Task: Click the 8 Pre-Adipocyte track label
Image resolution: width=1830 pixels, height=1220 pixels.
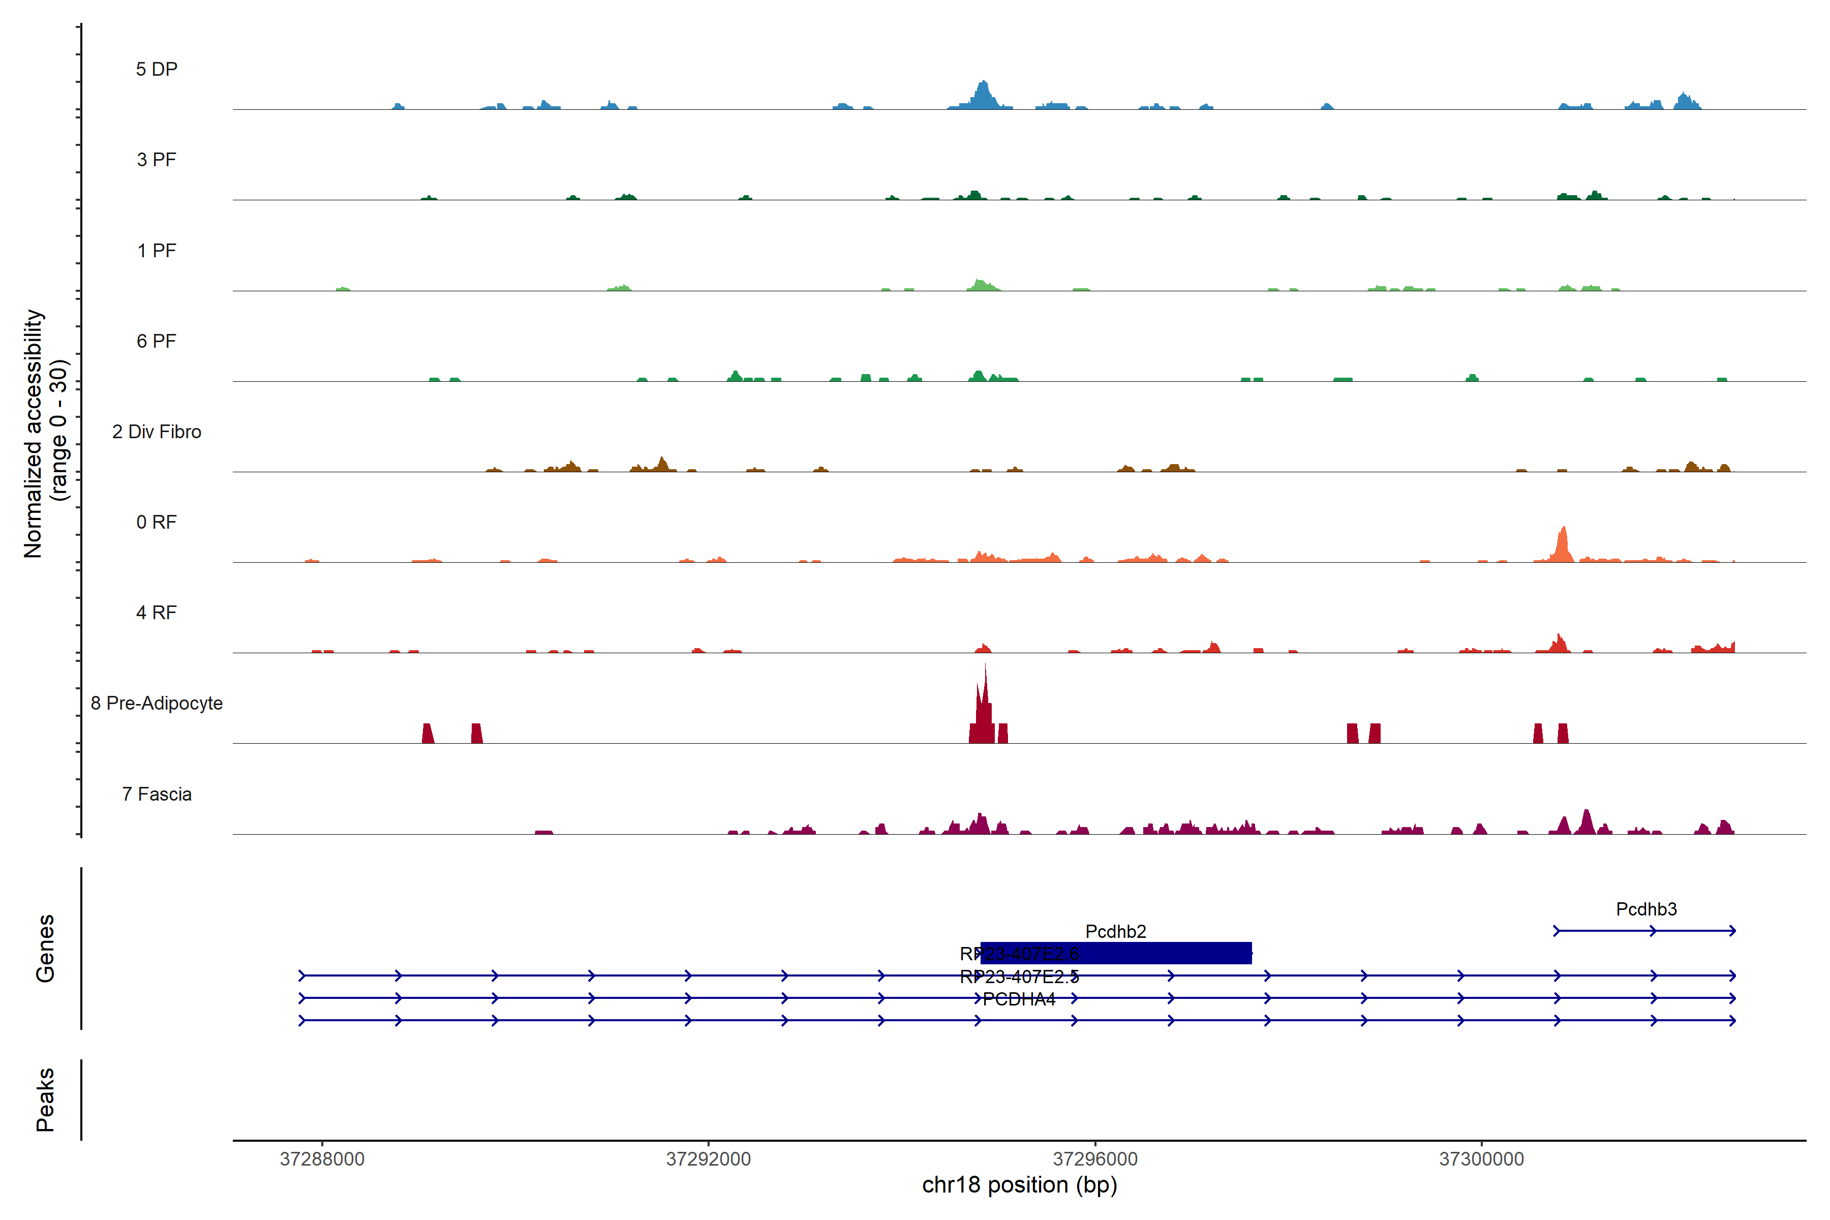Action: (157, 704)
